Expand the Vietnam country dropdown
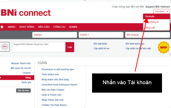 55,35
